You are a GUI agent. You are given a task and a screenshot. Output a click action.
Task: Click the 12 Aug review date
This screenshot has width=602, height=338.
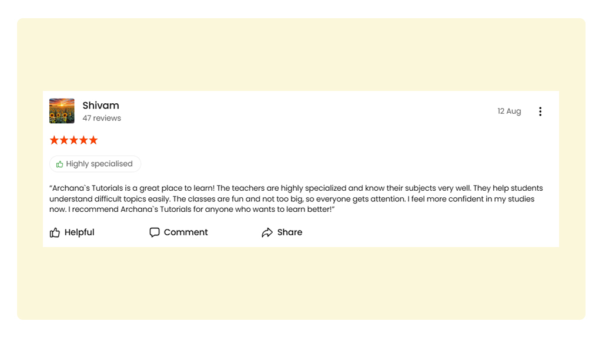tap(509, 111)
